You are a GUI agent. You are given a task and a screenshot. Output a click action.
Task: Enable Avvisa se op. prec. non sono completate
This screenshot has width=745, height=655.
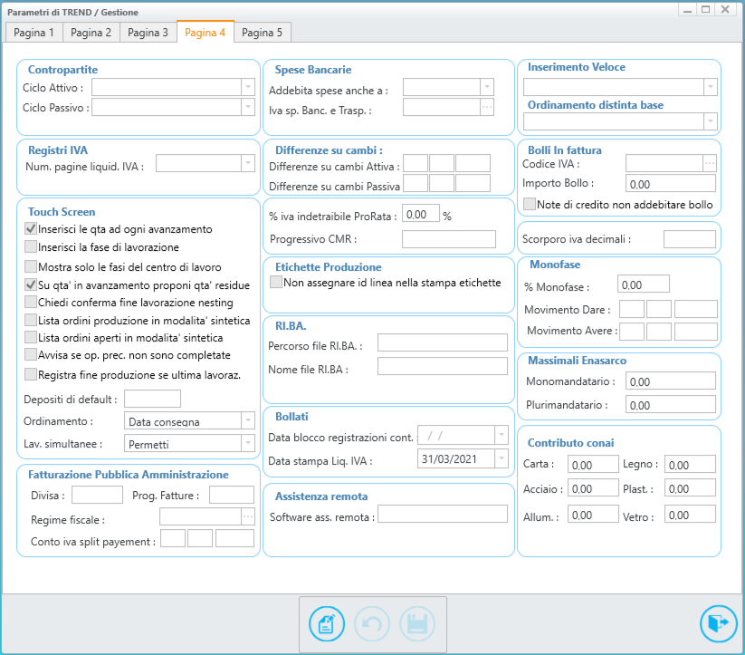(x=31, y=354)
